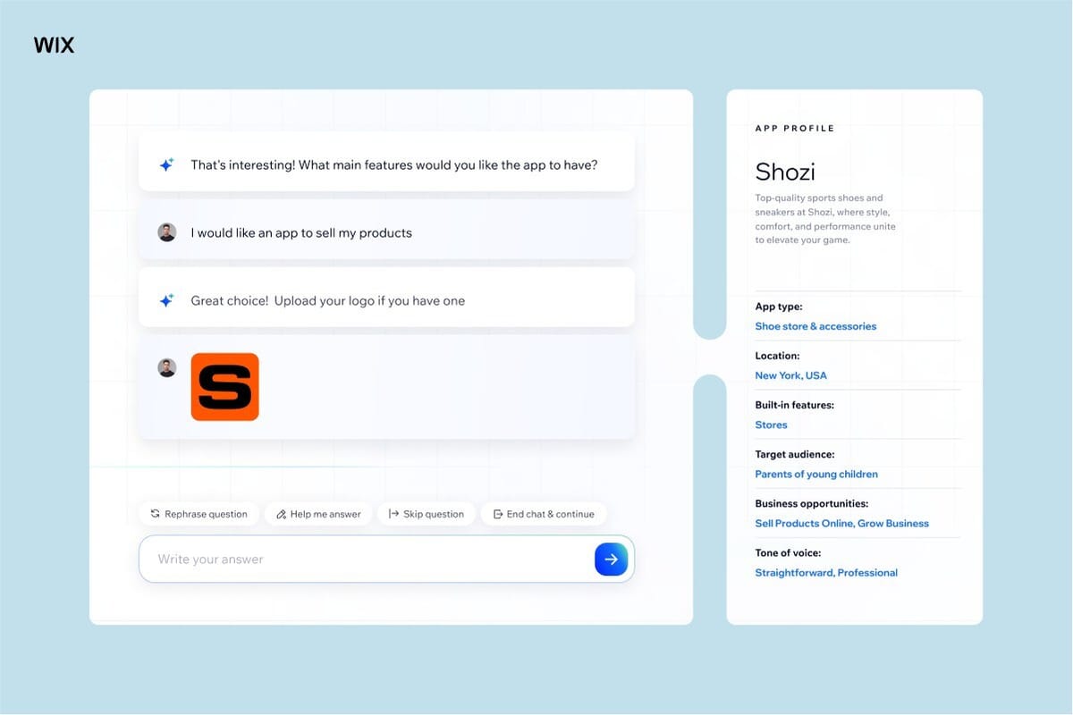Click the 'Location:' label
This screenshot has width=1073, height=715.
(777, 356)
